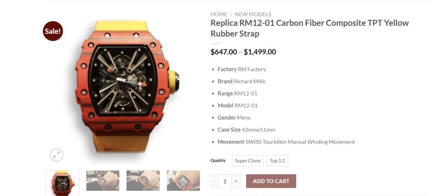Click the Movement SWISS Tourbillon attribute line
Screen dimensions: 429x196
tap(286, 142)
